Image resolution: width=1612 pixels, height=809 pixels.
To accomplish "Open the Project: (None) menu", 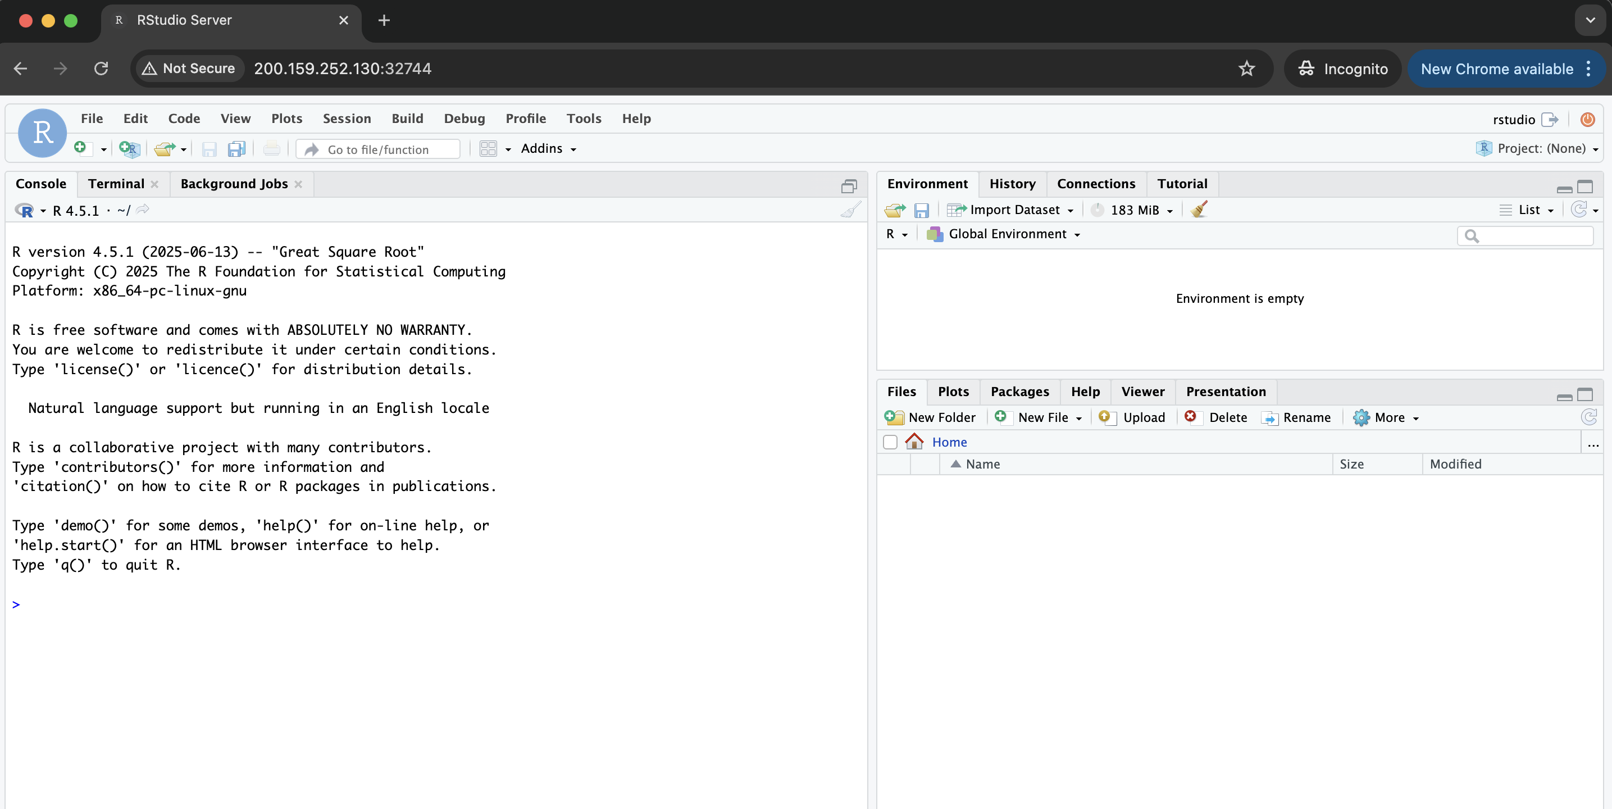I will [1539, 148].
